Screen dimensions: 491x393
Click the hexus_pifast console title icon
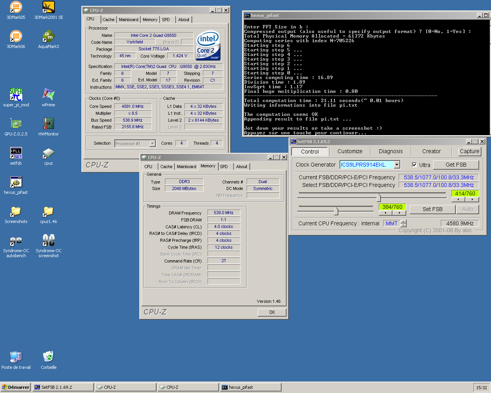[x=247, y=15]
